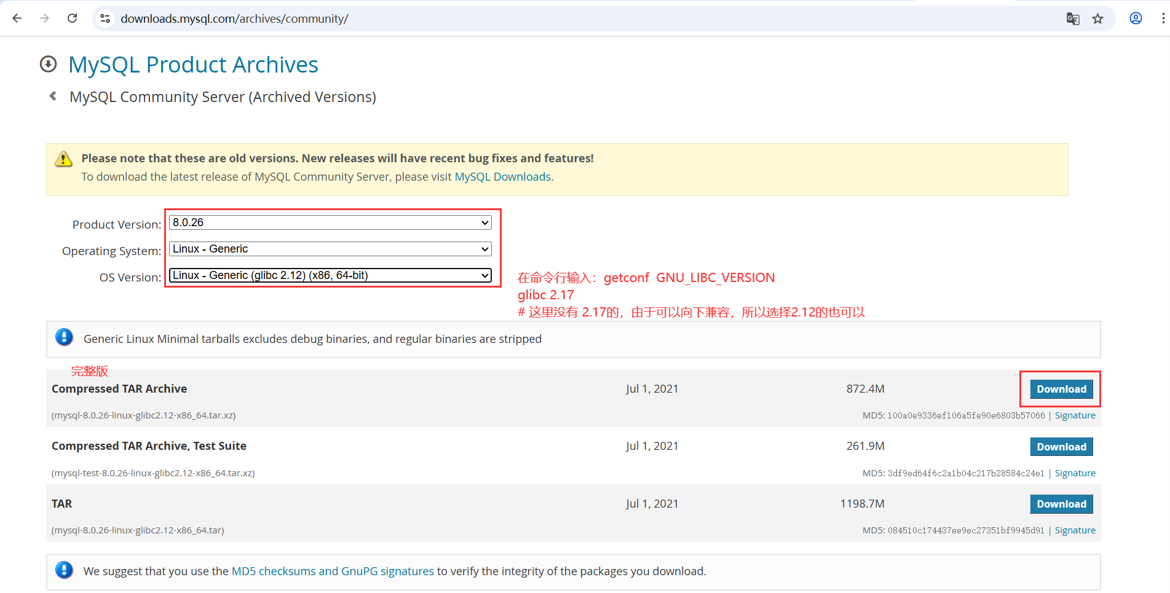Click the info icon beside Generic Linux Minimal
1170x593 pixels.
point(64,337)
